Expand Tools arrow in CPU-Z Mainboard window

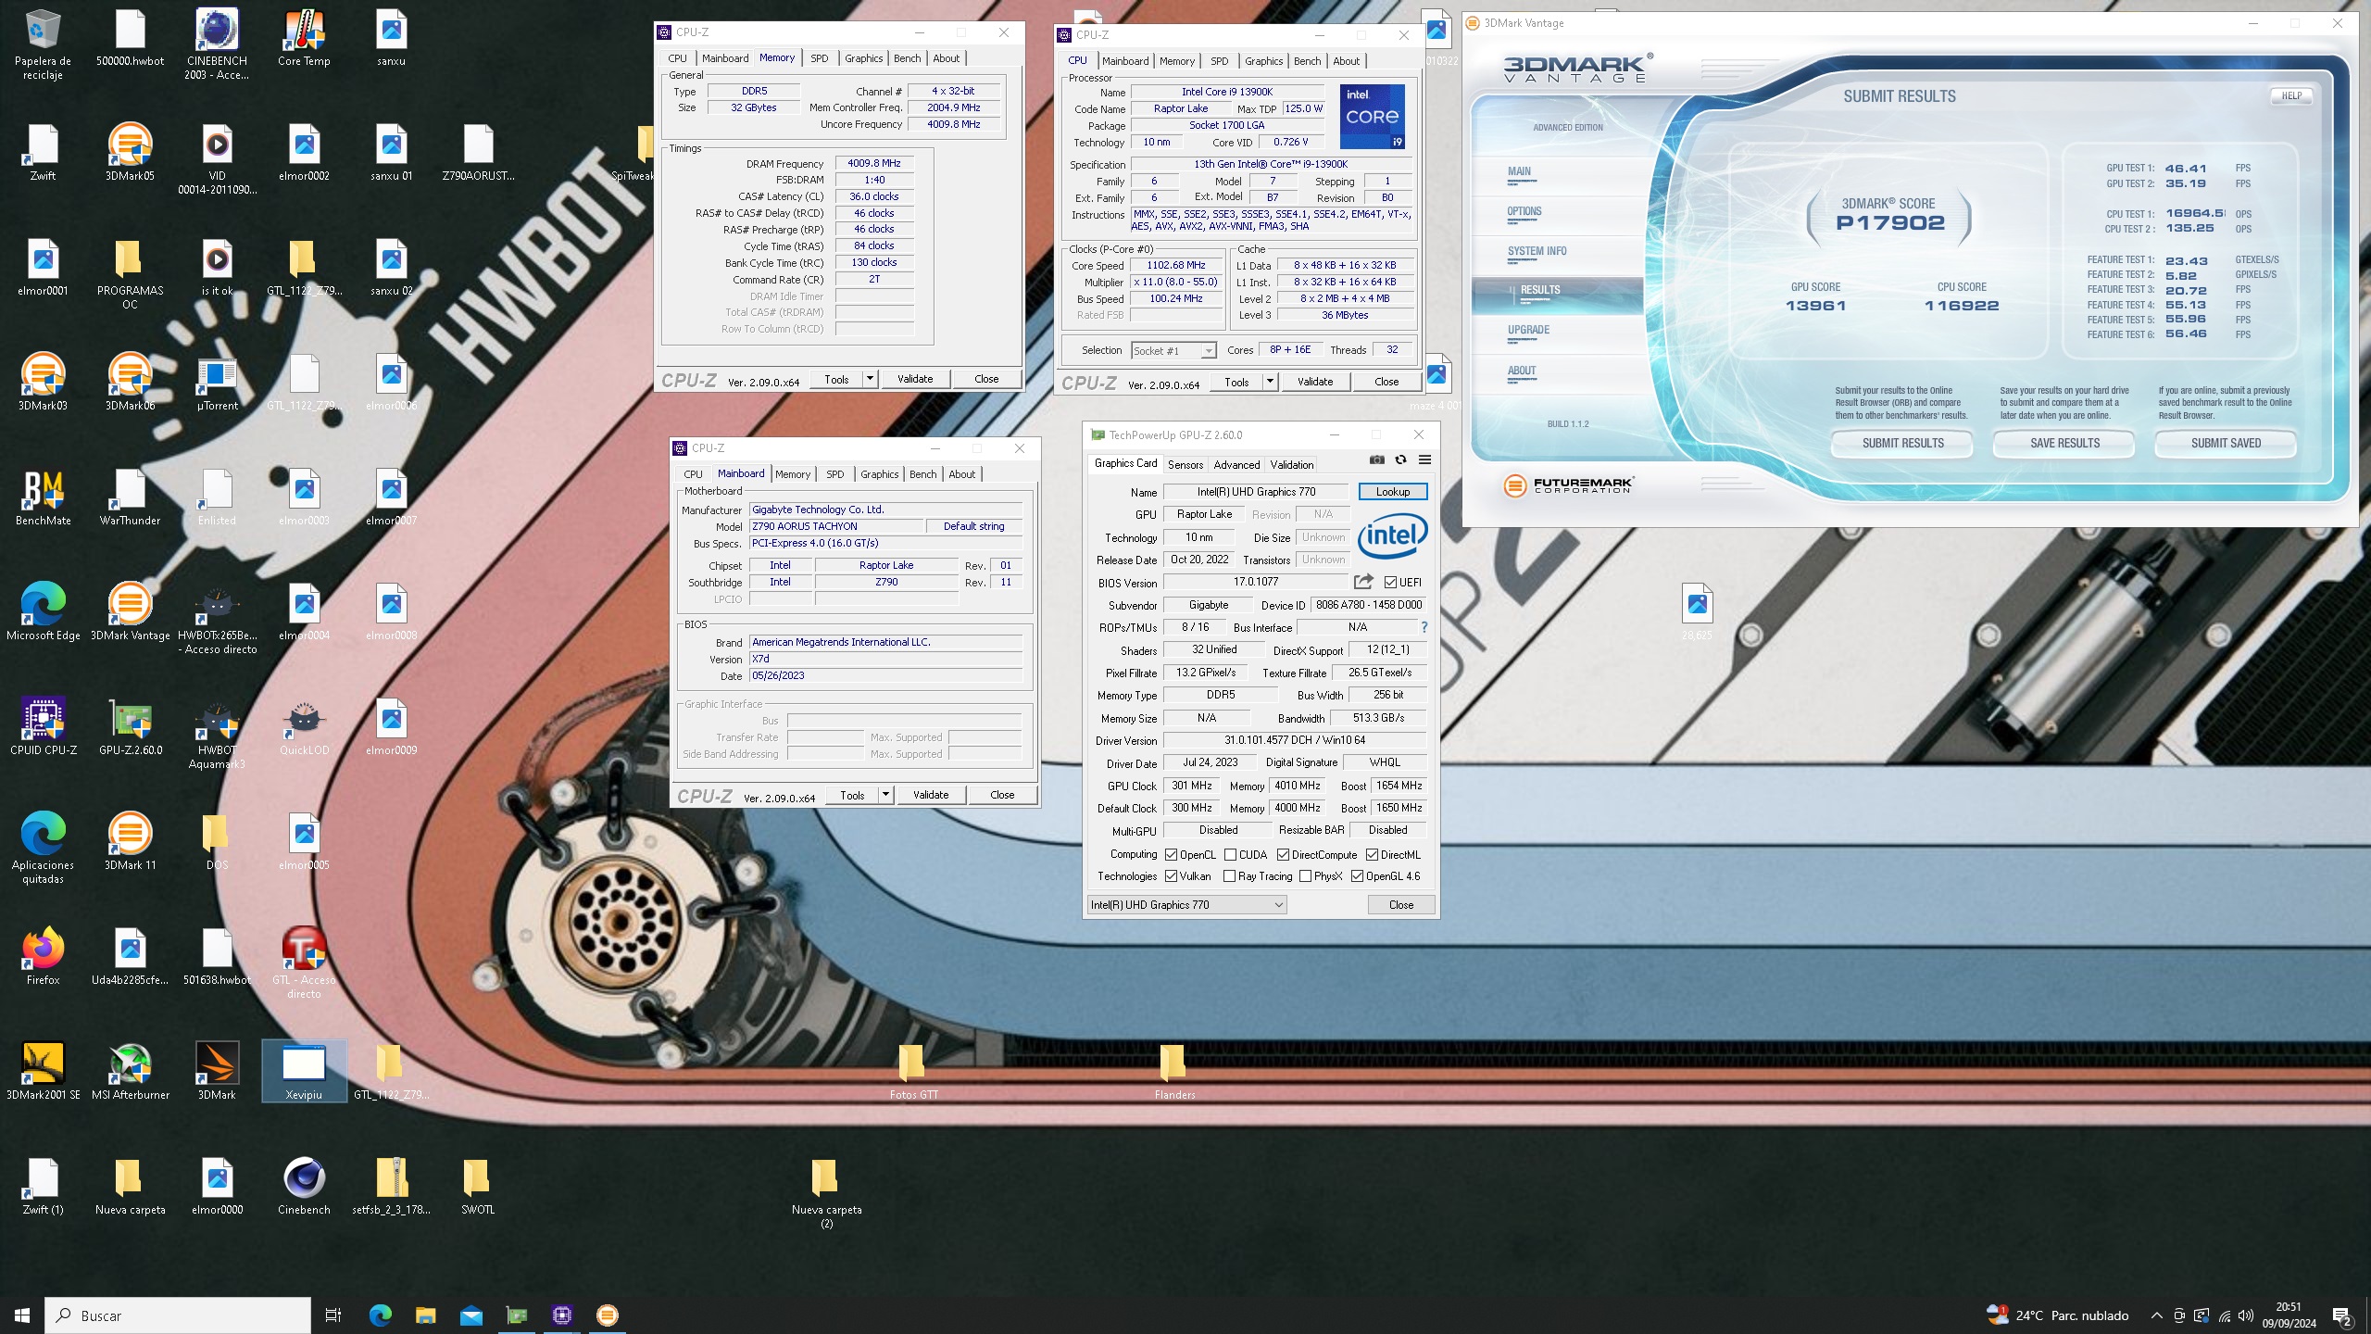pos(884,795)
